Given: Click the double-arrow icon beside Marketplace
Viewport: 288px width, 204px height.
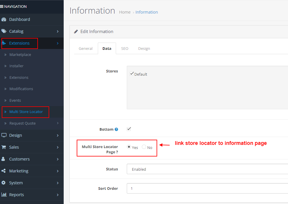Looking at the screenshot, I should click(x=5, y=55).
